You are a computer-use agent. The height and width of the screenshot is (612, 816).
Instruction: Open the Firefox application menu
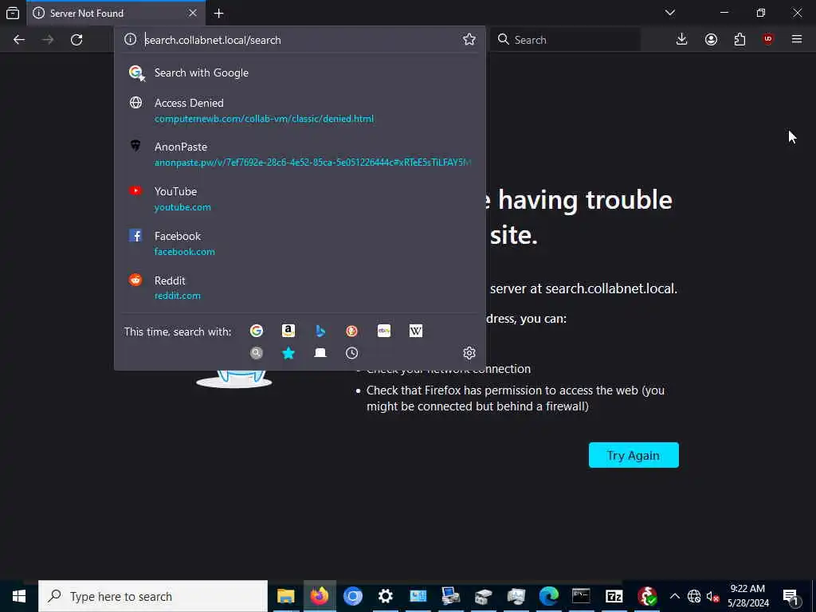[x=797, y=40]
